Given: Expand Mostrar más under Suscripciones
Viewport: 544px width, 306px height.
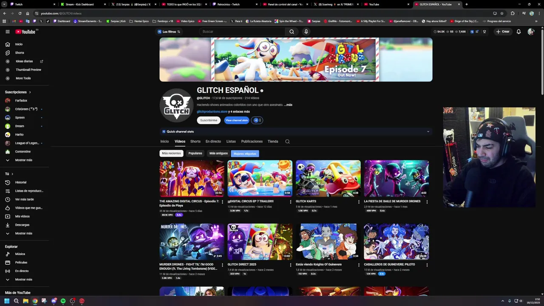Looking at the screenshot, I should pos(24,160).
